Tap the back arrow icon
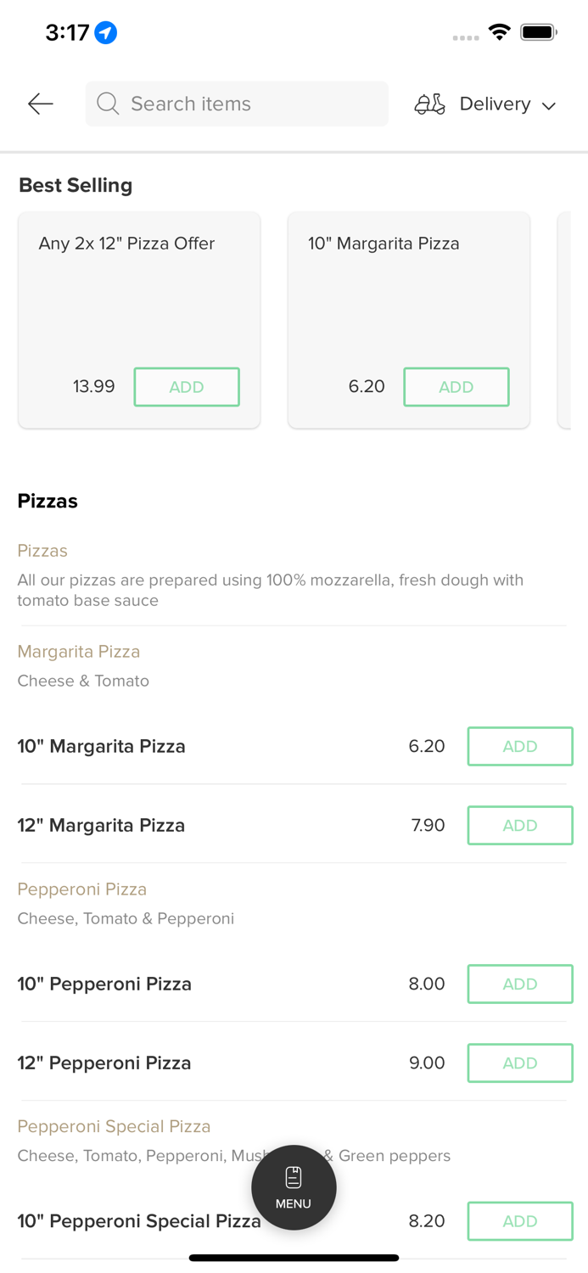 pos(41,104)
